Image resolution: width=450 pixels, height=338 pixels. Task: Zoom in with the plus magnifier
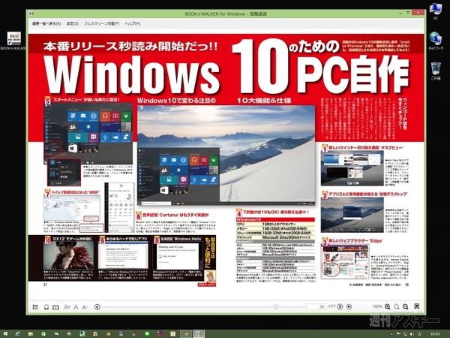tap(388, 306)
